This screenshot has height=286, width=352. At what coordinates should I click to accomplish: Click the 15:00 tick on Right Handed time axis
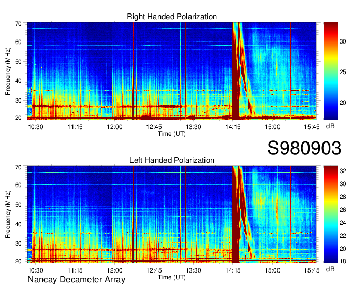[x=272, y=127]
